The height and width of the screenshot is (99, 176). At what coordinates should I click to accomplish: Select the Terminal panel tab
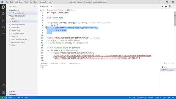[44, 63]
